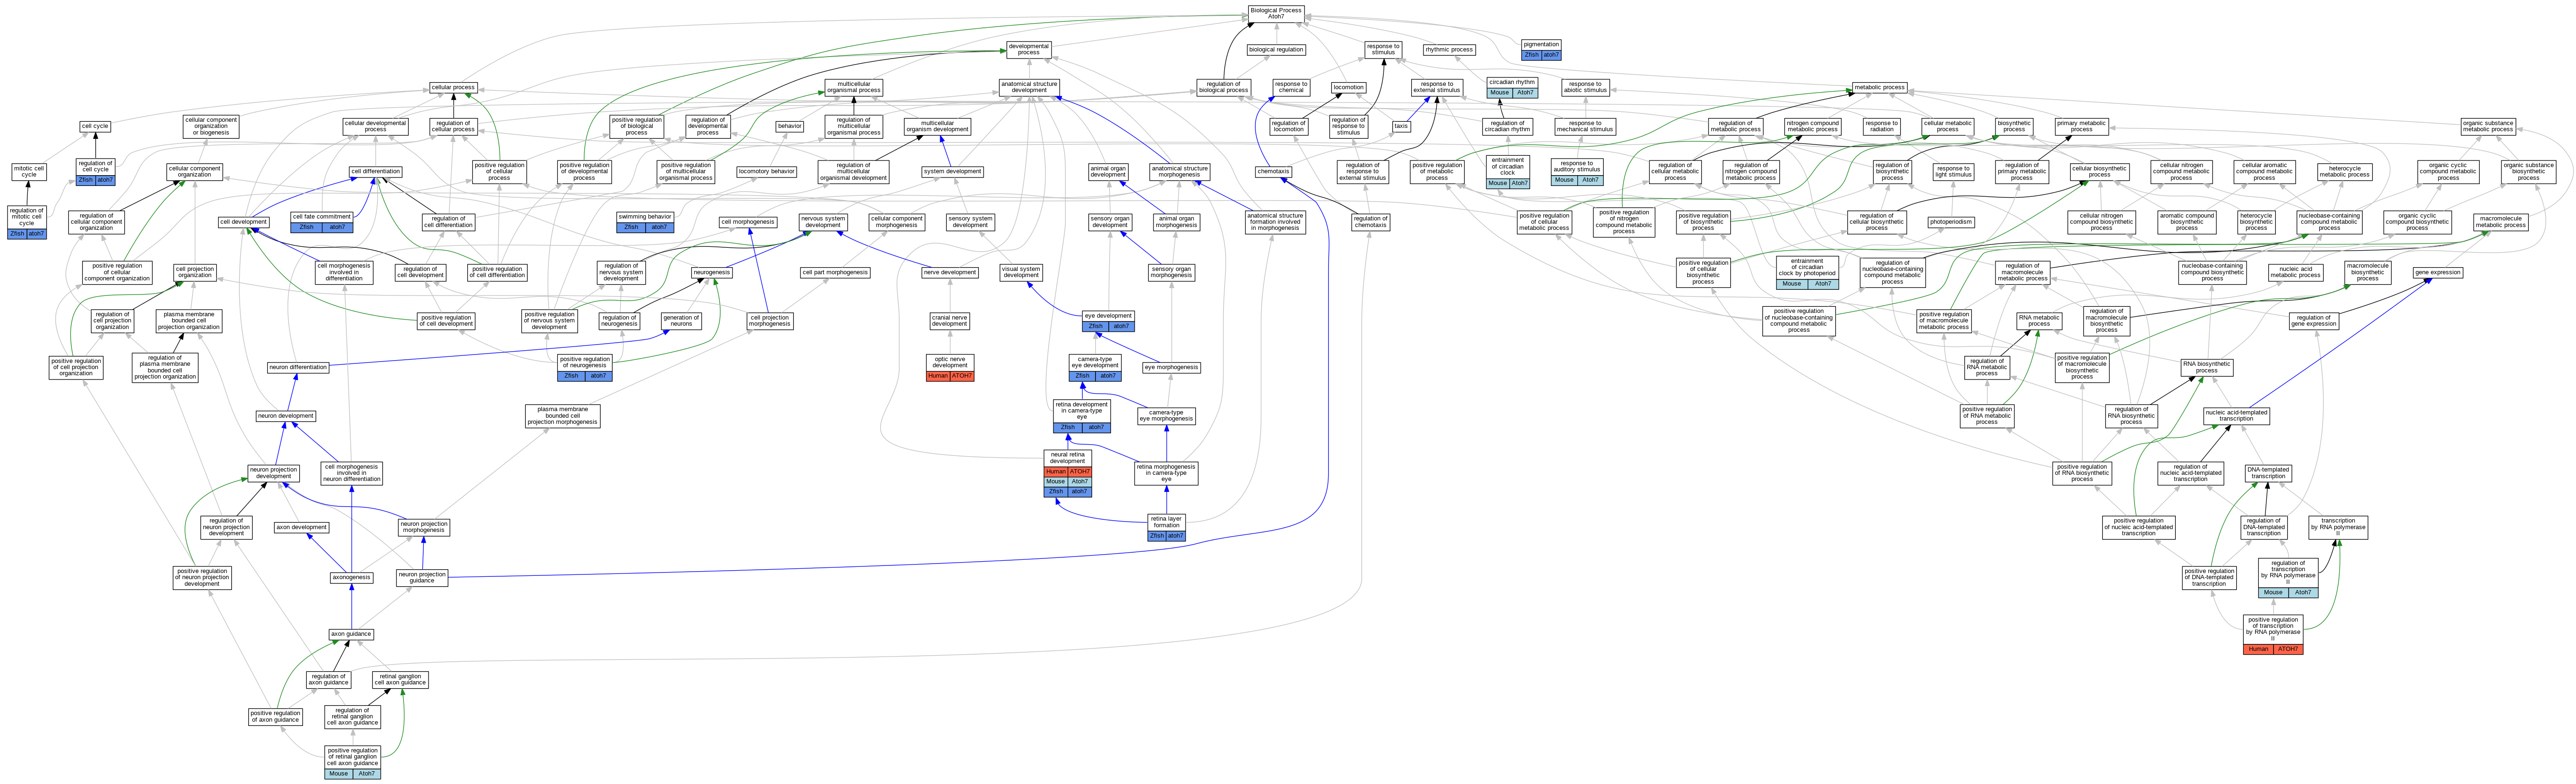Click 'entrainment of circadian clock by photoperiod' node
Viewport: 2576px width, 784px height.
click(x=1807, y=267)
